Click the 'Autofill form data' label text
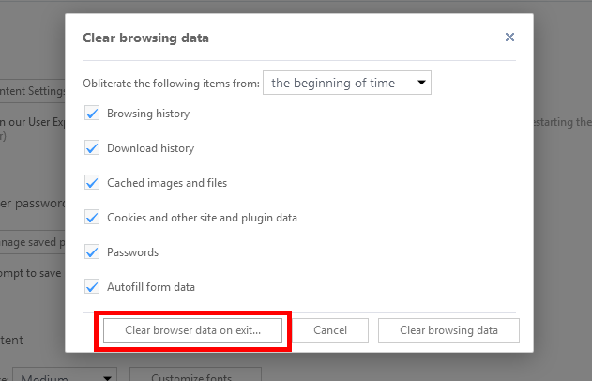Image resolution: width=592 pixels, height=381 pixels. click(151, 287)
